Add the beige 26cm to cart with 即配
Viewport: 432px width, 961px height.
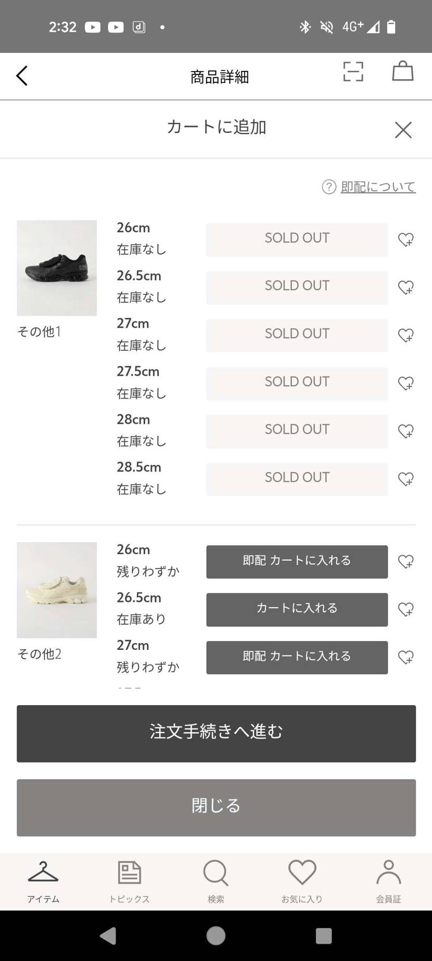[x=297, y=562]
